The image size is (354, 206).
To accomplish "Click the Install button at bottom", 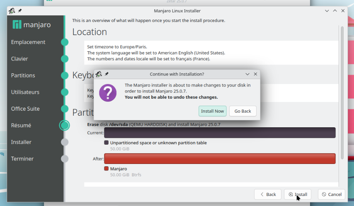I will click(x=297, y=194).
